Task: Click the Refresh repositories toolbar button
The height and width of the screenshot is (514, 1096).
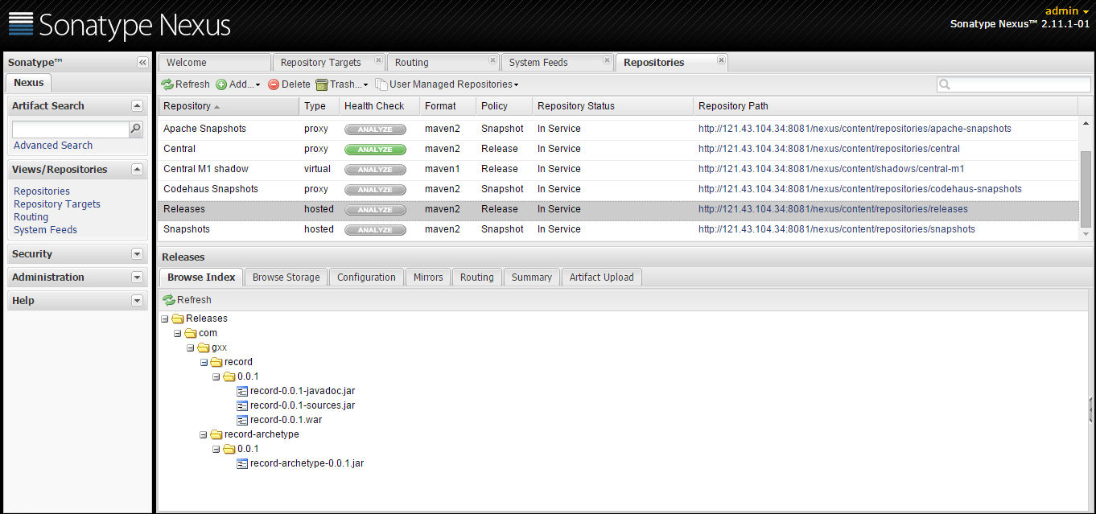Action: 185,84
